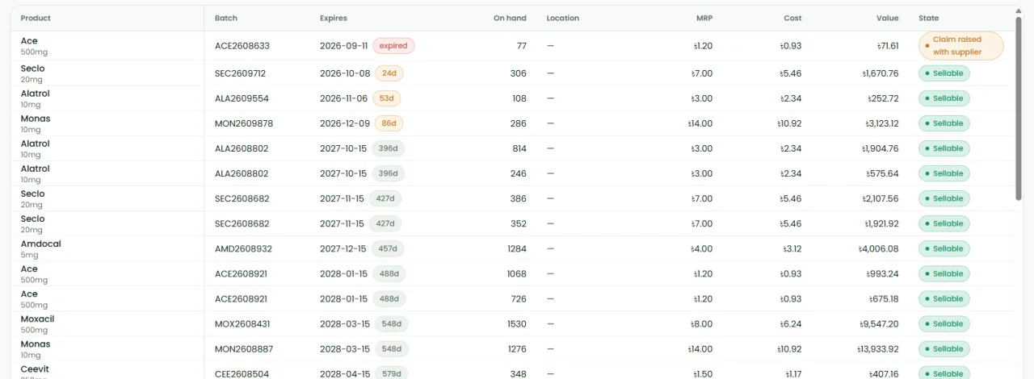Click the "86d" expiry badge for Monas
The image size is (1034, 379).
pos(389,123)
